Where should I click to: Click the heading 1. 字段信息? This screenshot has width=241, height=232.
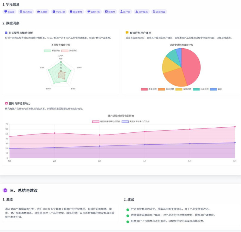(x=11, y=4)
